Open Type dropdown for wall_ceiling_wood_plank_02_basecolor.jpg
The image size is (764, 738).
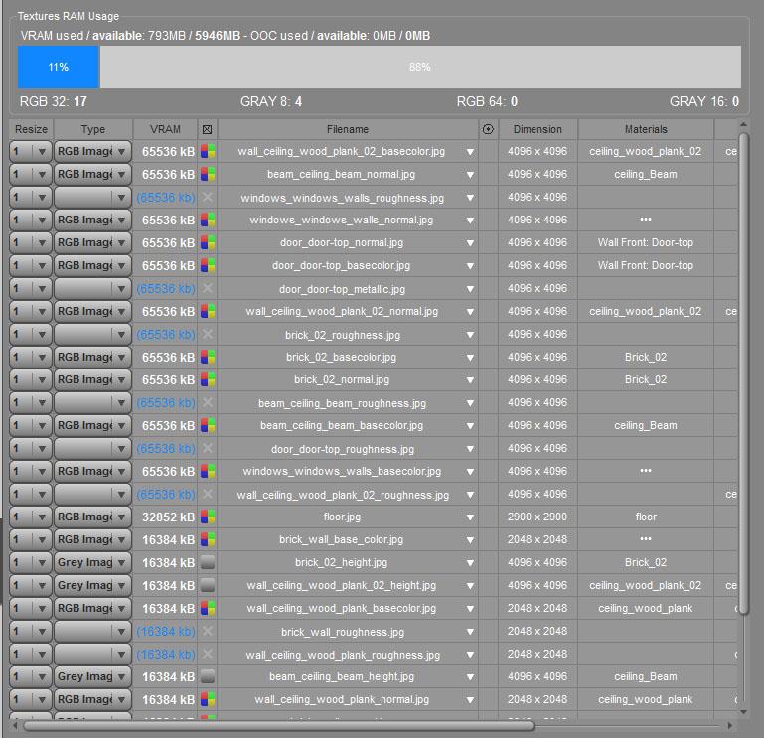pyautogui.click(x=92, y=152)
